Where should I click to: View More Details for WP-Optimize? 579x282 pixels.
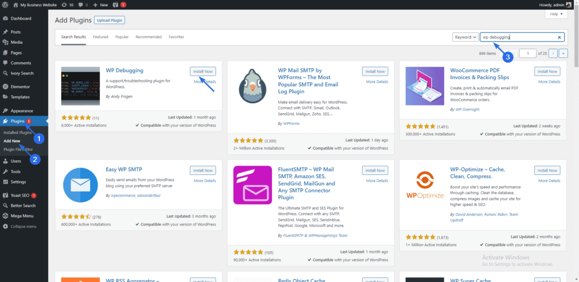coord(549,181)
